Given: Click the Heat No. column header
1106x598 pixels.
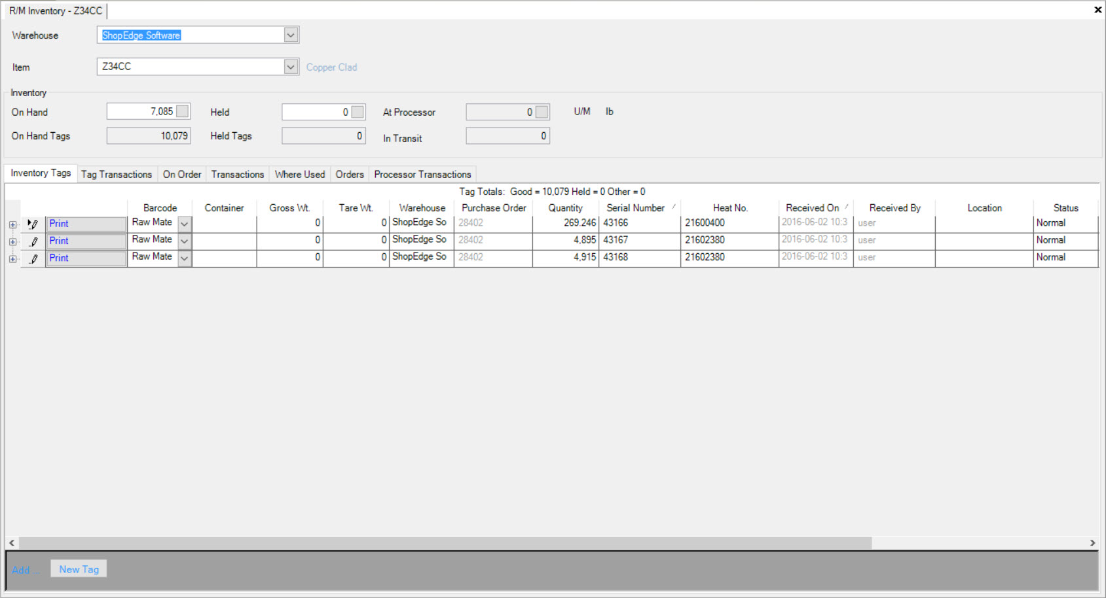Looking at the screenshot, I should pyautogui.click(x=730, y=208).
